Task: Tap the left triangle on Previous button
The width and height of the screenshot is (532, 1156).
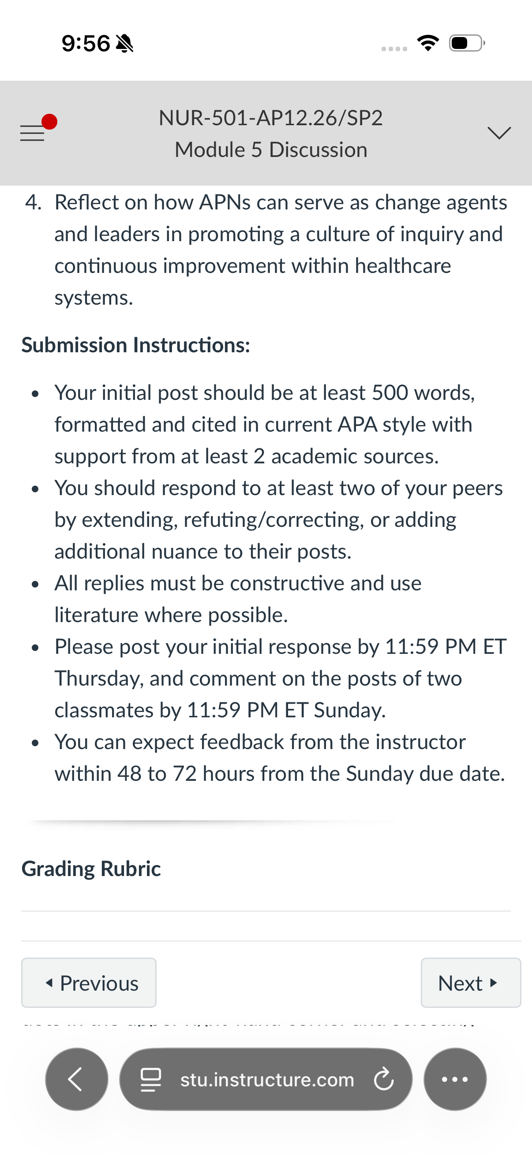Action: tap(49, 983)
